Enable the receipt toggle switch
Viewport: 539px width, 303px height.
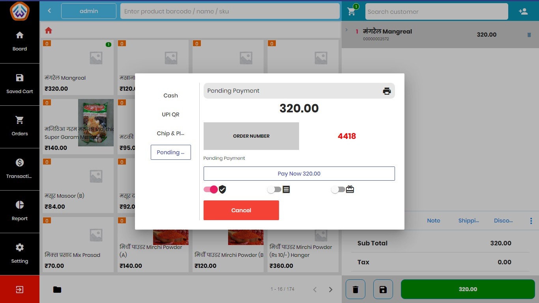pyautogui.click(x=274, y=190)
